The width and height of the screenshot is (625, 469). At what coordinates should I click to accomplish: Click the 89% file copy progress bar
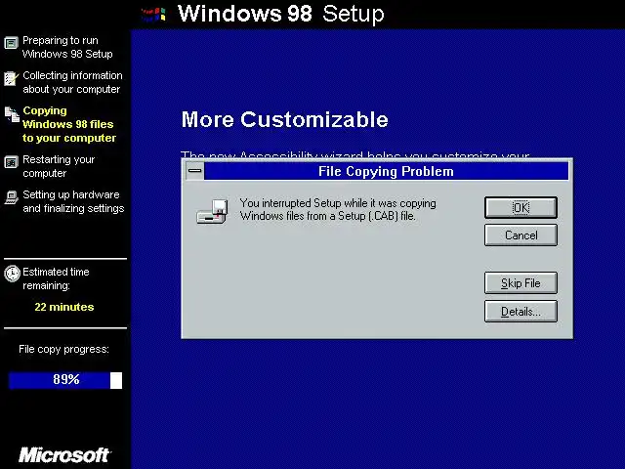[x=65, y=380]
